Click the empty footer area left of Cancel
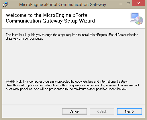 pyautogui.click(x=32, y=111)
